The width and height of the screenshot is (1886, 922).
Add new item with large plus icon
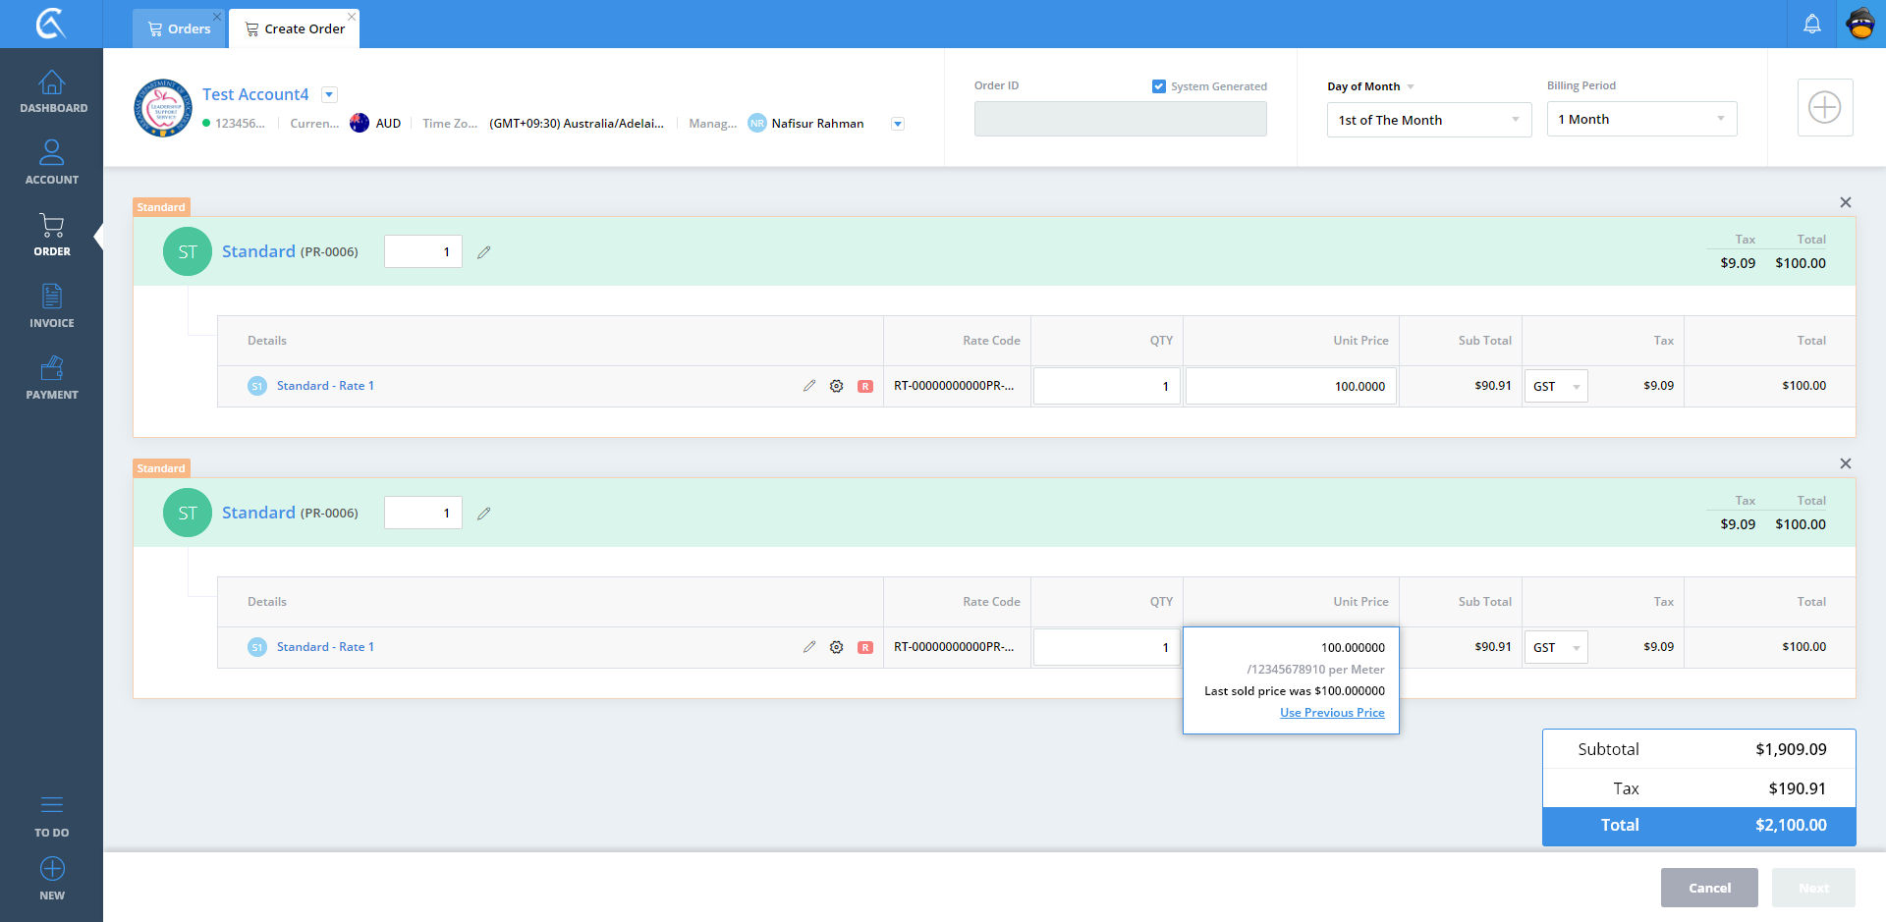[x=1824, y=107]
